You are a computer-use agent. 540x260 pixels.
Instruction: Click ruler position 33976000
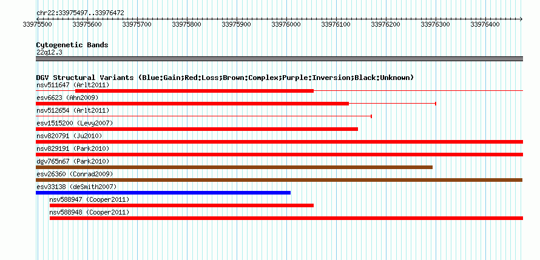point(286,24)
